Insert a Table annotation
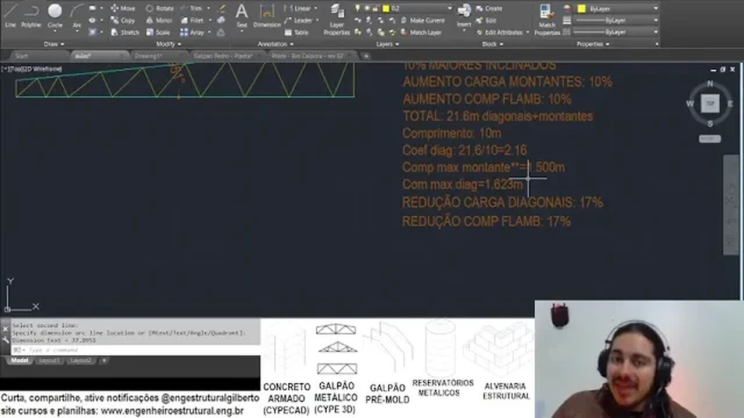 tap(296, 33)
